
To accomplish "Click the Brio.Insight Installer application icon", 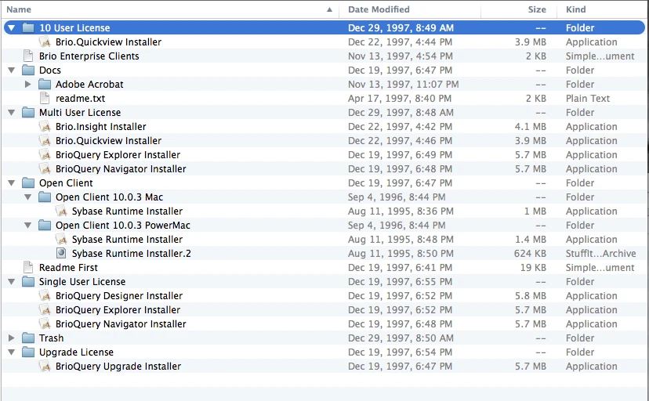I will pos(45,127).
